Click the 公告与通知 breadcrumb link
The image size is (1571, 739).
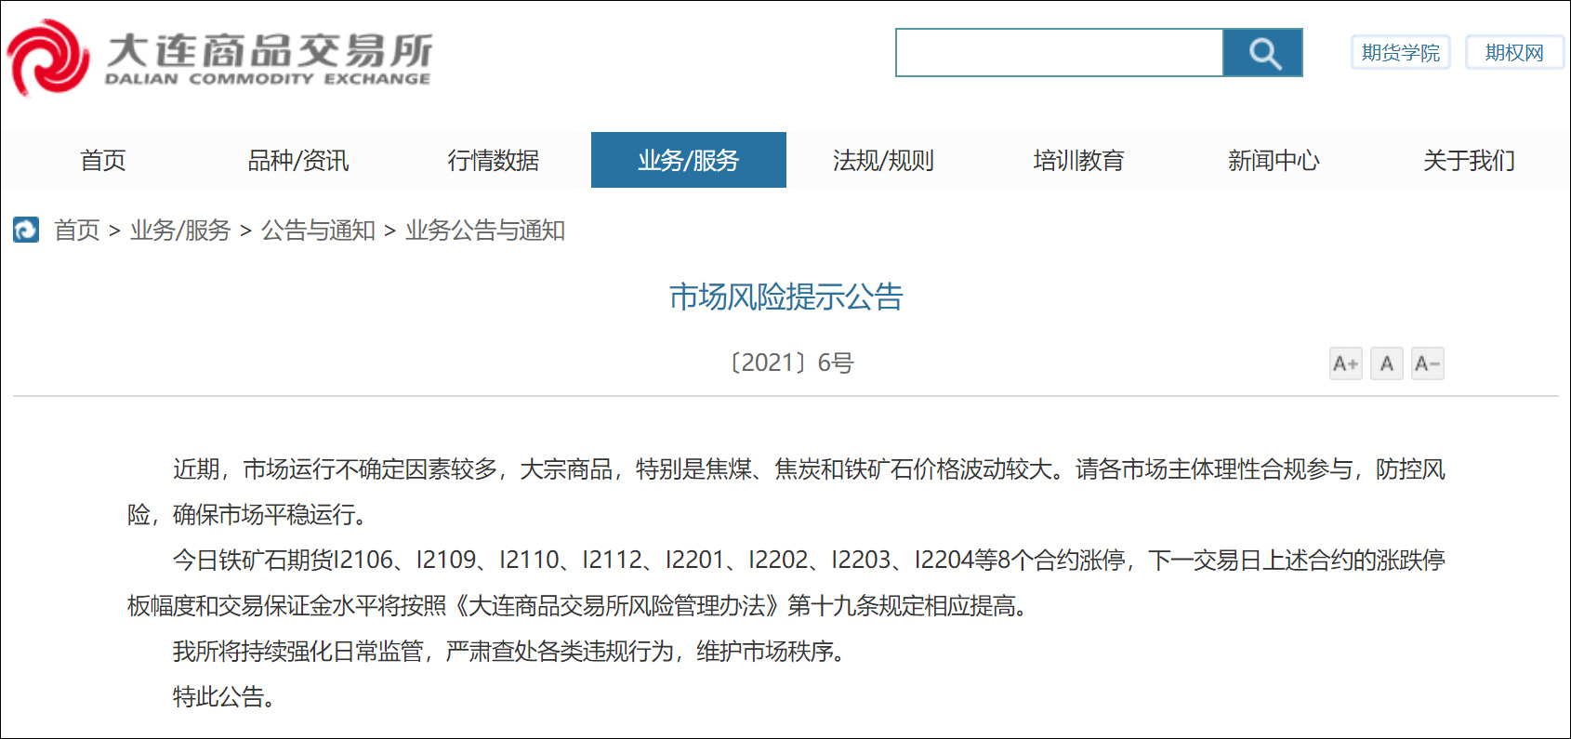click(318, 230)
